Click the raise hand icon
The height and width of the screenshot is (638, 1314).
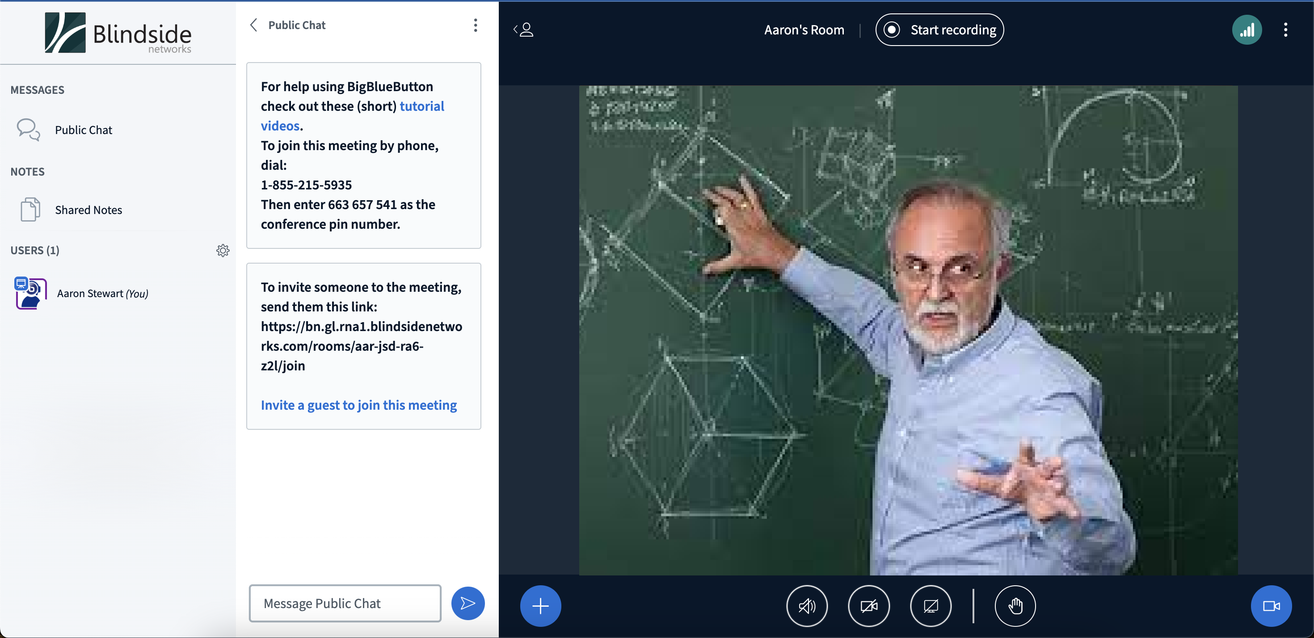1015,606
